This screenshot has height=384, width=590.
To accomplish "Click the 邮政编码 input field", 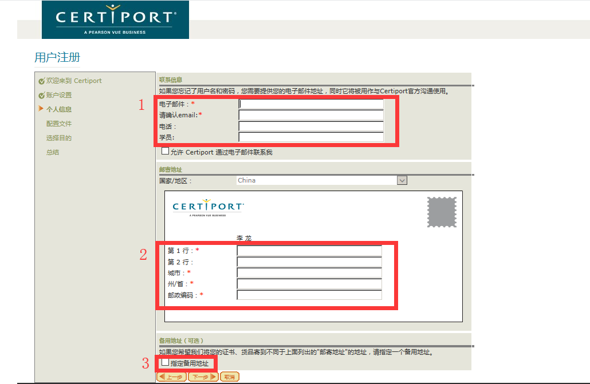I will (x=309, y=295).
